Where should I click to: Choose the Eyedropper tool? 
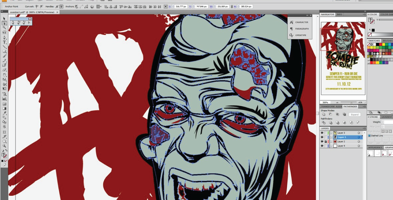pyautogui.click(x=4, y=113)
